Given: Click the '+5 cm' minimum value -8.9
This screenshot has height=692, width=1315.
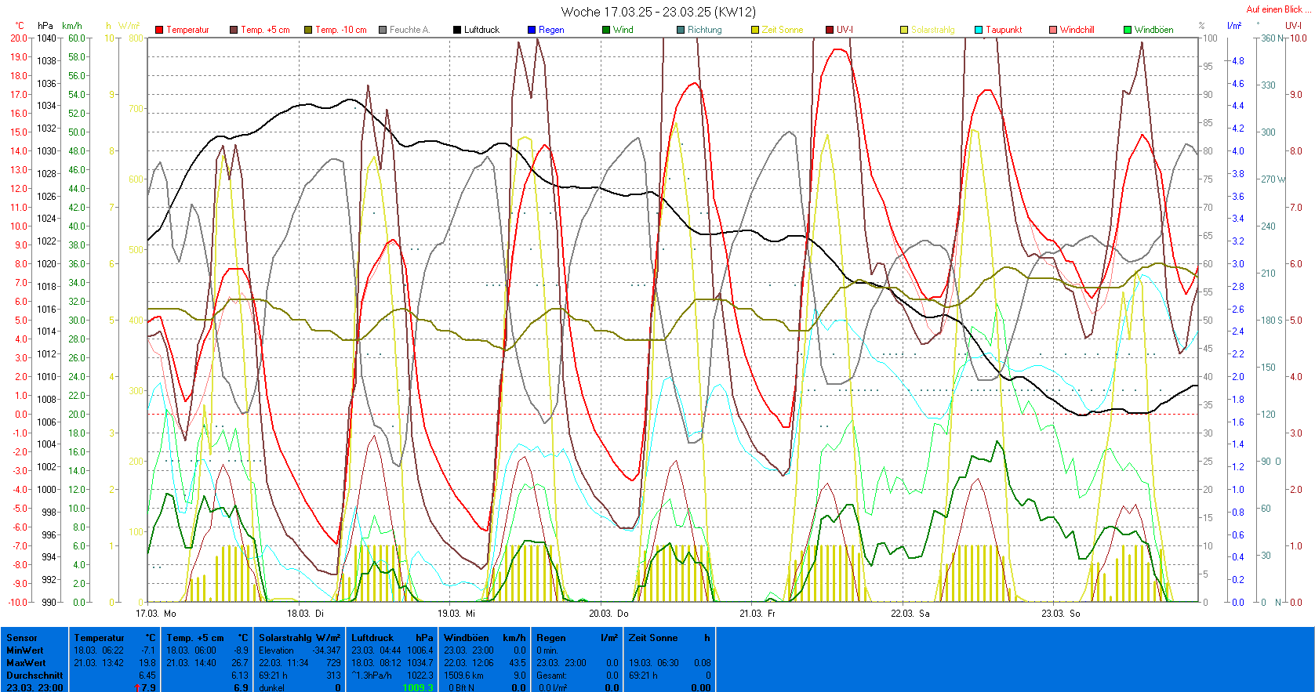Looking at the screenshot, I should [241, 650].
